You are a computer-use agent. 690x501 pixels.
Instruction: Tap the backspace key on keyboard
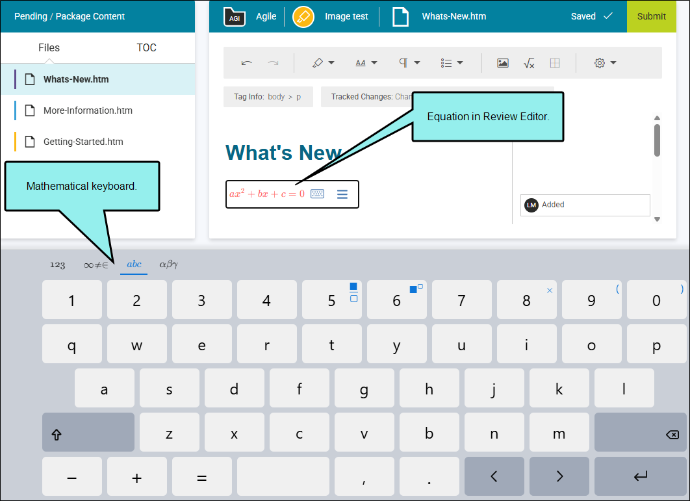pos(640,432)
